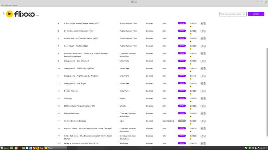The height and width of the screenshot is (150, 268).
Task: Click the 100% progress bar for Elephants Dream
Action: pos(182,113)
